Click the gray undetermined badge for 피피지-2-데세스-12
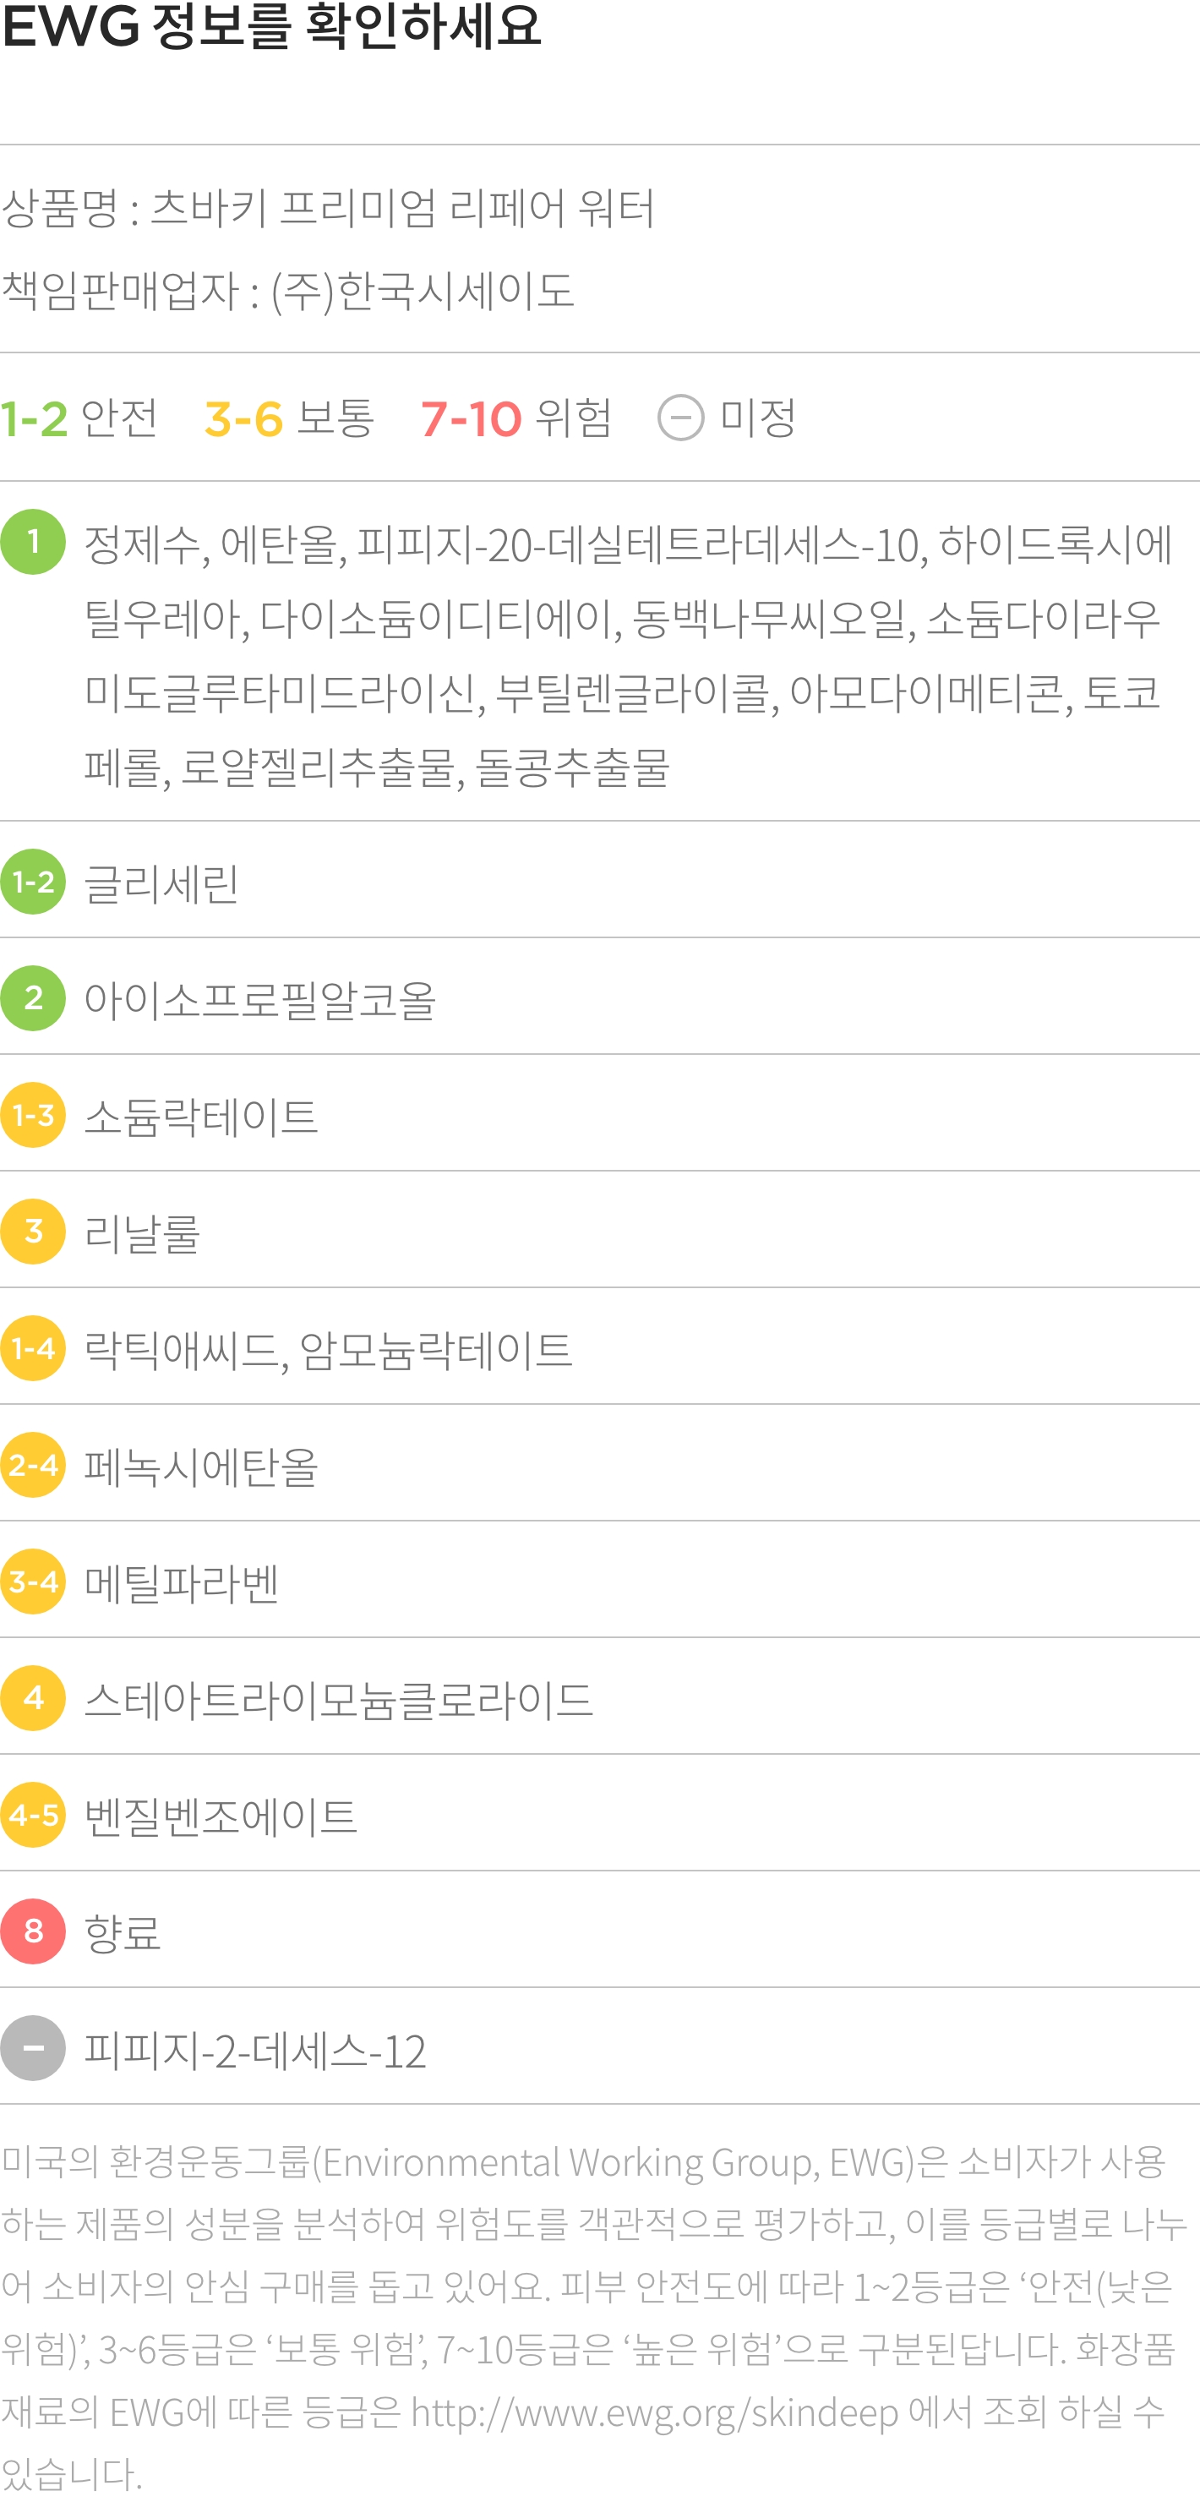 33,2047
